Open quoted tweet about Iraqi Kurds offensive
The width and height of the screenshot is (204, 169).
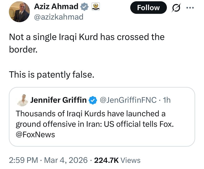click(x=102, y=117)
